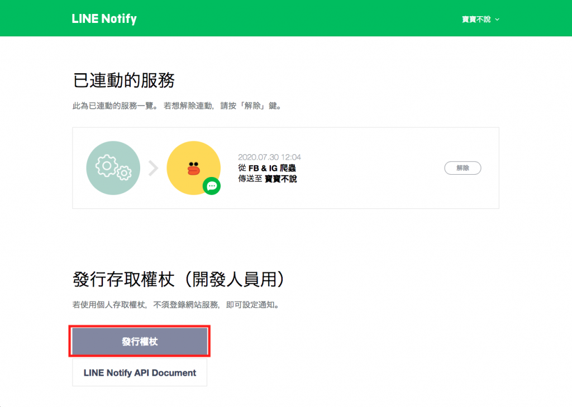
Task: Click the 發行存取權杖 (開發人員用) heading
Action: [178, 279]
